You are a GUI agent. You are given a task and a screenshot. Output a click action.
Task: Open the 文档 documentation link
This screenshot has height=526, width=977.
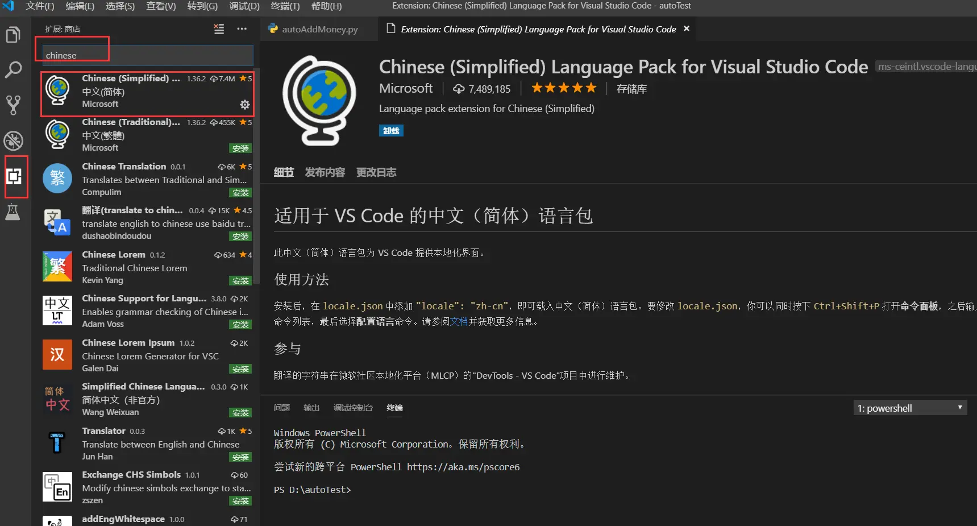[x=459, y=321]
